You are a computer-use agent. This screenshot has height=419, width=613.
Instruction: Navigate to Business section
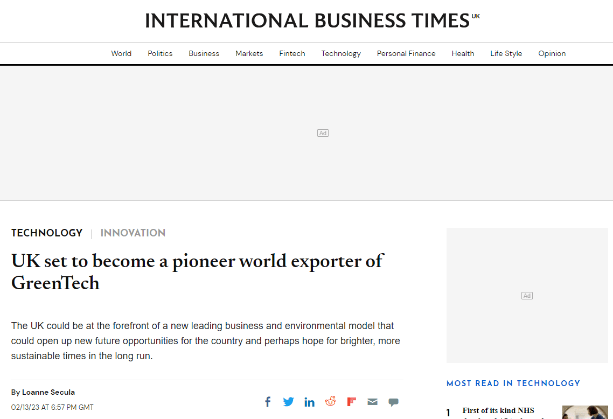[x=204, y=53]
